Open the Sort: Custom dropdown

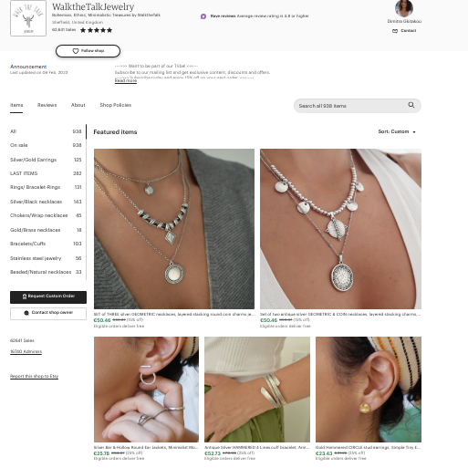pos(397,131)
